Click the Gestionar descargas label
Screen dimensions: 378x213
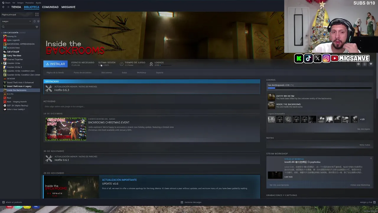click(x=193, y=202)
